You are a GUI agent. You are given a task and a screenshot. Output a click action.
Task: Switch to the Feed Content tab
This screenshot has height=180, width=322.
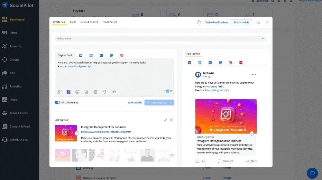[x=110, y=22]
